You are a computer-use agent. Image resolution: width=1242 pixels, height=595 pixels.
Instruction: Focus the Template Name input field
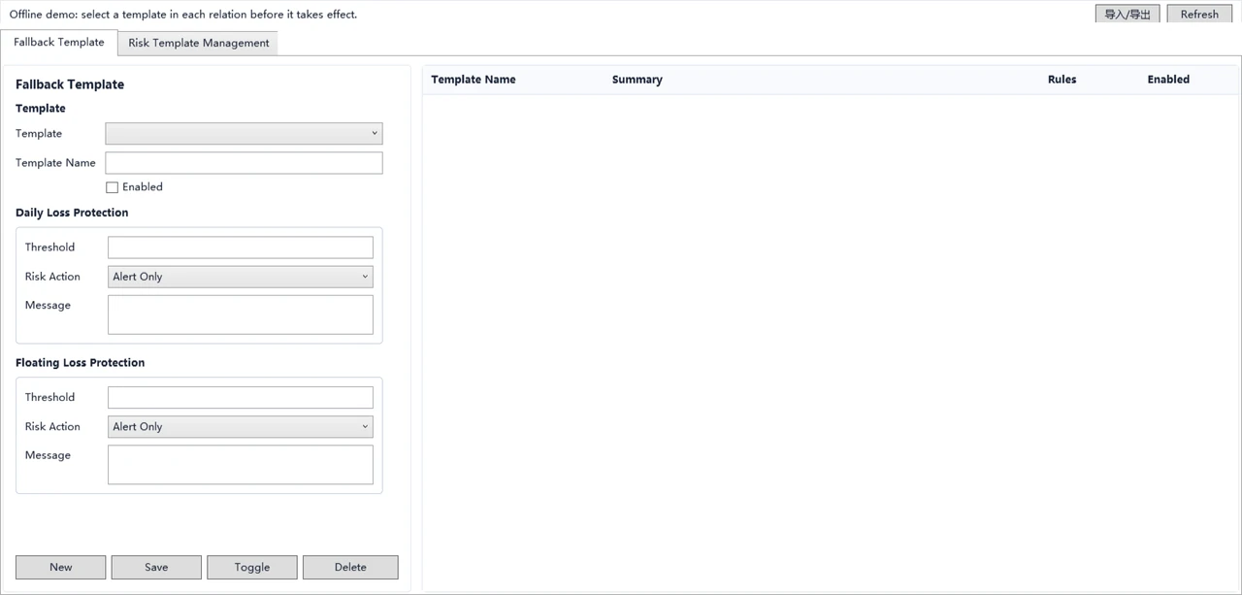point(244,163)
